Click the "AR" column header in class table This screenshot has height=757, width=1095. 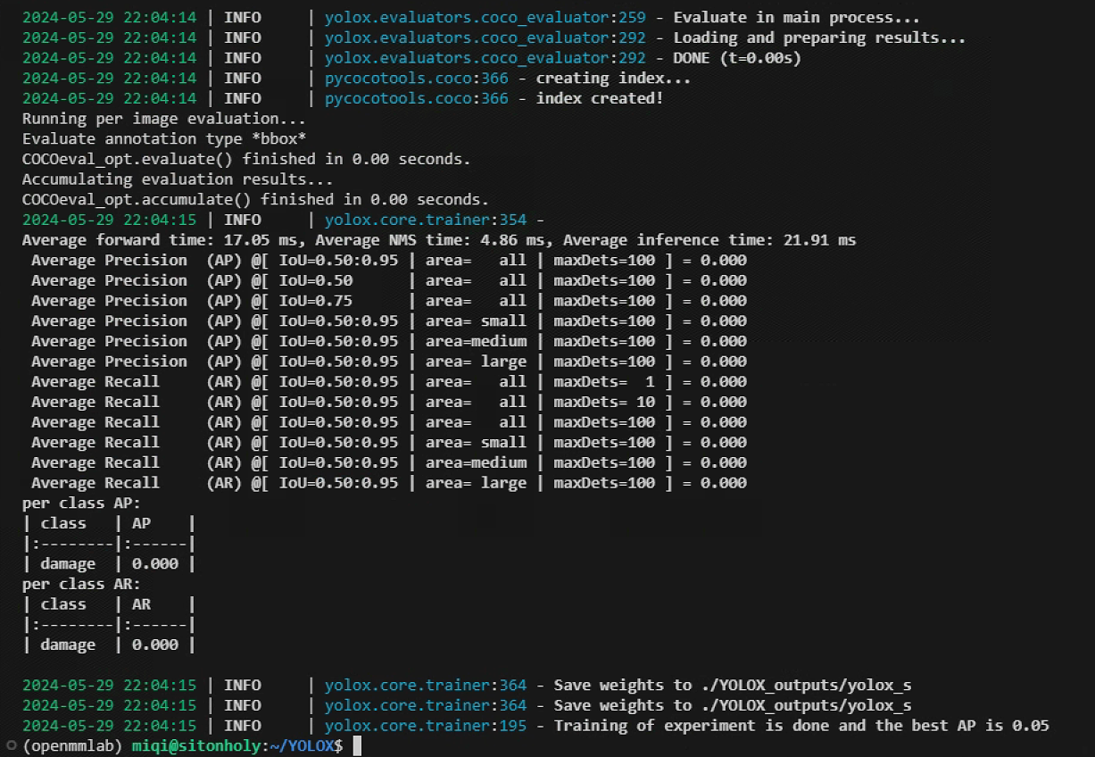click(141, 604)
